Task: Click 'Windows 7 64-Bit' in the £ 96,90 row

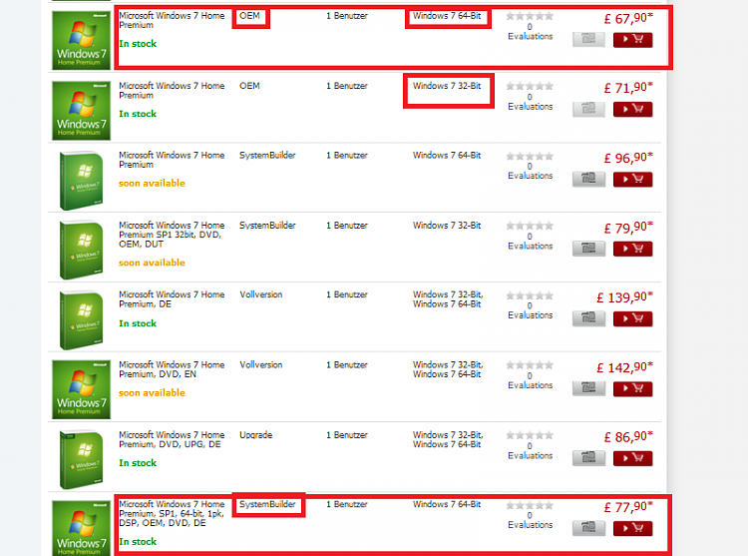Action: pyautogui.click(x=447, y=155)
